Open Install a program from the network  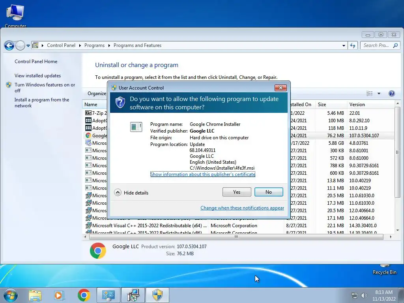tap(42, 103)
